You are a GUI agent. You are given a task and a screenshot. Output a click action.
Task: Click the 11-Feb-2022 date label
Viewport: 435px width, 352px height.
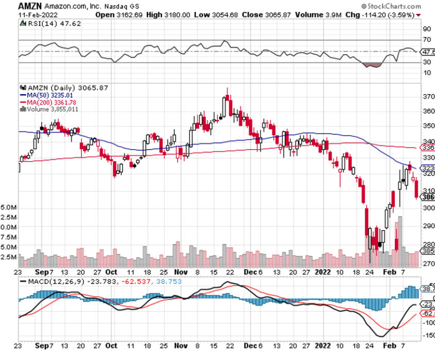point(38,15)
